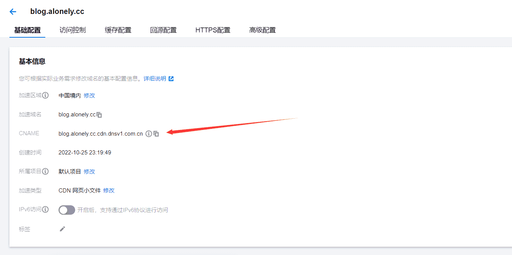Select the 基本信息 section heading
This screenshot has height=255, width=512.
coord(32,61)
